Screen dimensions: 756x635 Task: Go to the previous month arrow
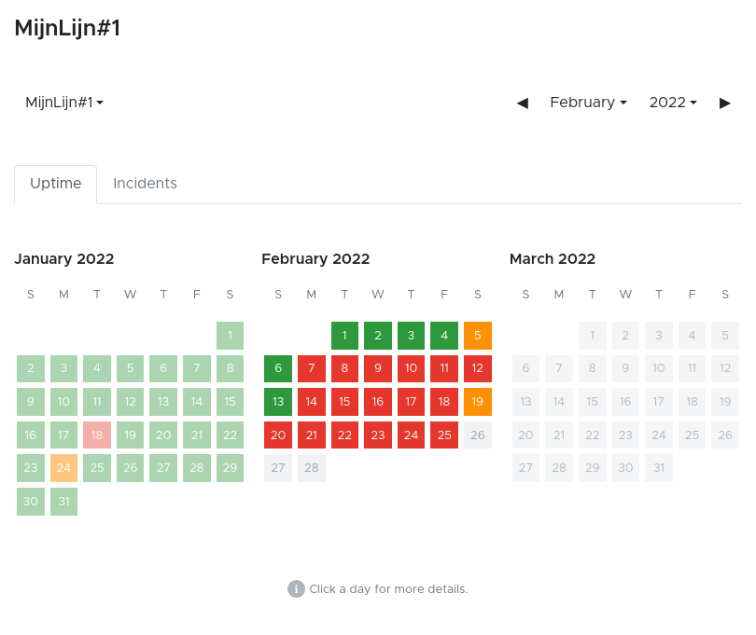(523, 103)
